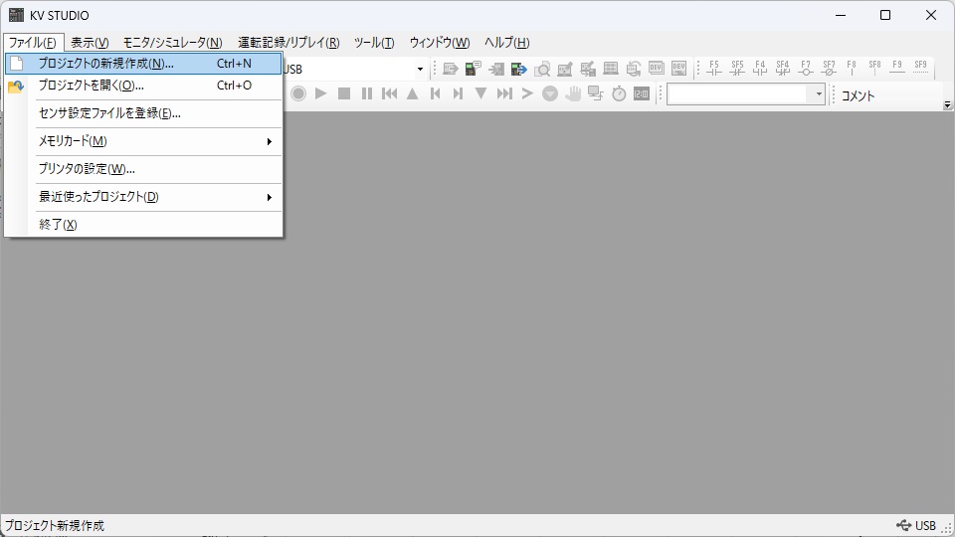
Task: Open the ツール menu
Action: (x=374, y=43)
